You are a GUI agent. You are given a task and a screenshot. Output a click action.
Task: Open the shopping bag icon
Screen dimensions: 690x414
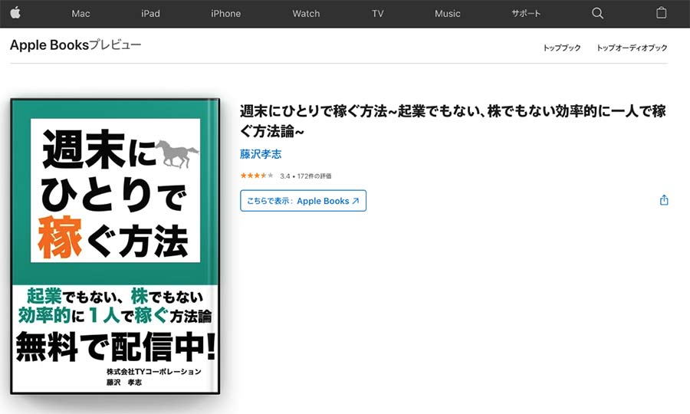click(x=661, y=13)
